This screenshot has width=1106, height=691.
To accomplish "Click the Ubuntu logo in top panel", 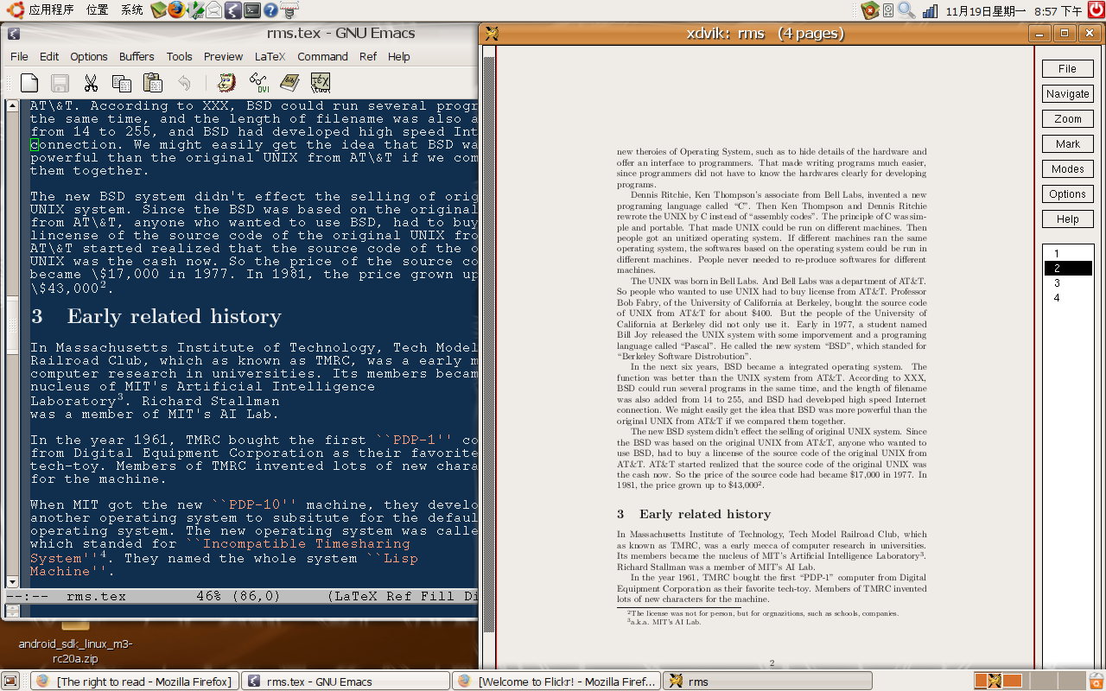I will (x=15, y=10).
